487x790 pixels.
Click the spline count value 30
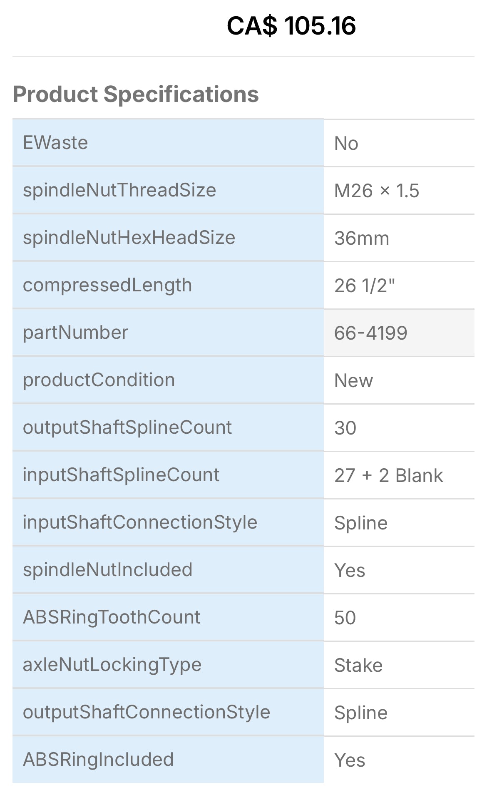point(345,428)
